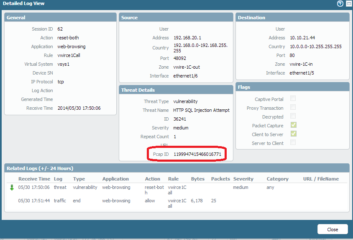Click the Type column header
Viewport: 353px width, 240px height.
[79, 179]
